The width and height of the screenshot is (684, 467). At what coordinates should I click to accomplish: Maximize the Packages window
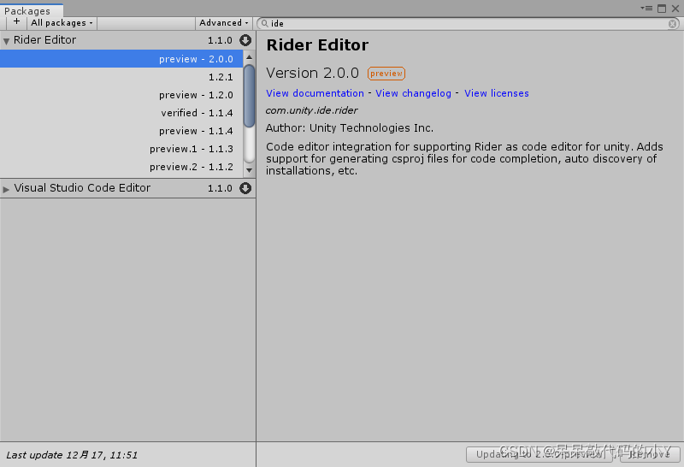tap(662, 9)
